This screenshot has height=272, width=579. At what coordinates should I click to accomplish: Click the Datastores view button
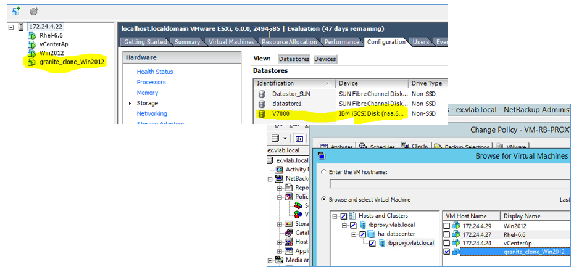click(x=294, y=59)
